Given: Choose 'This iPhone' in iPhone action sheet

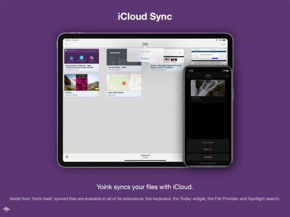Looking at the screenshot, I should click(208, 142).
